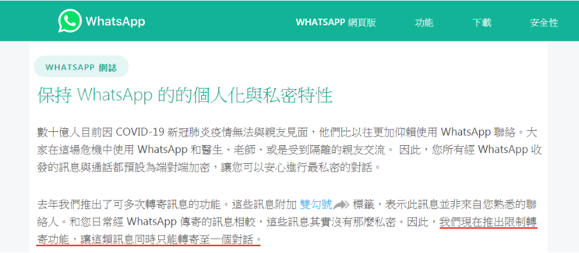Viewport: 579px width, 253px height.
Task: Follow the 雙勾號 hyperlink
Action: (317, 204)
